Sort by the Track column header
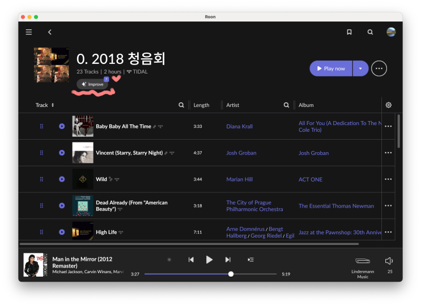Viewport: 421px width, 306px height. tap(45, 105)
